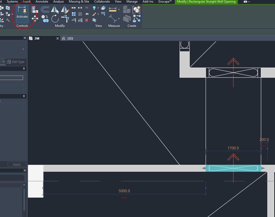Collapse the first Properties group chevron
275x217 pixels.
(24, 68)
